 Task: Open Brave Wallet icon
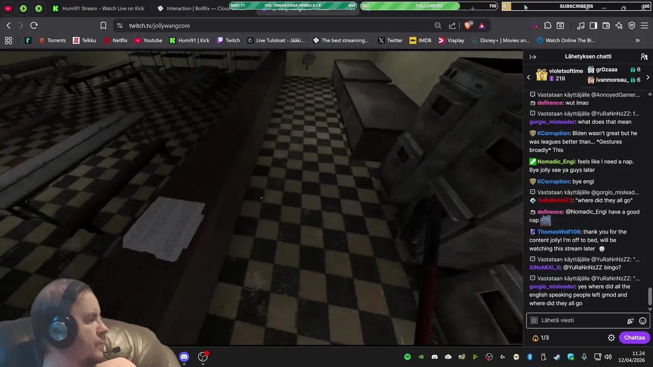click(x=606, y=25)
